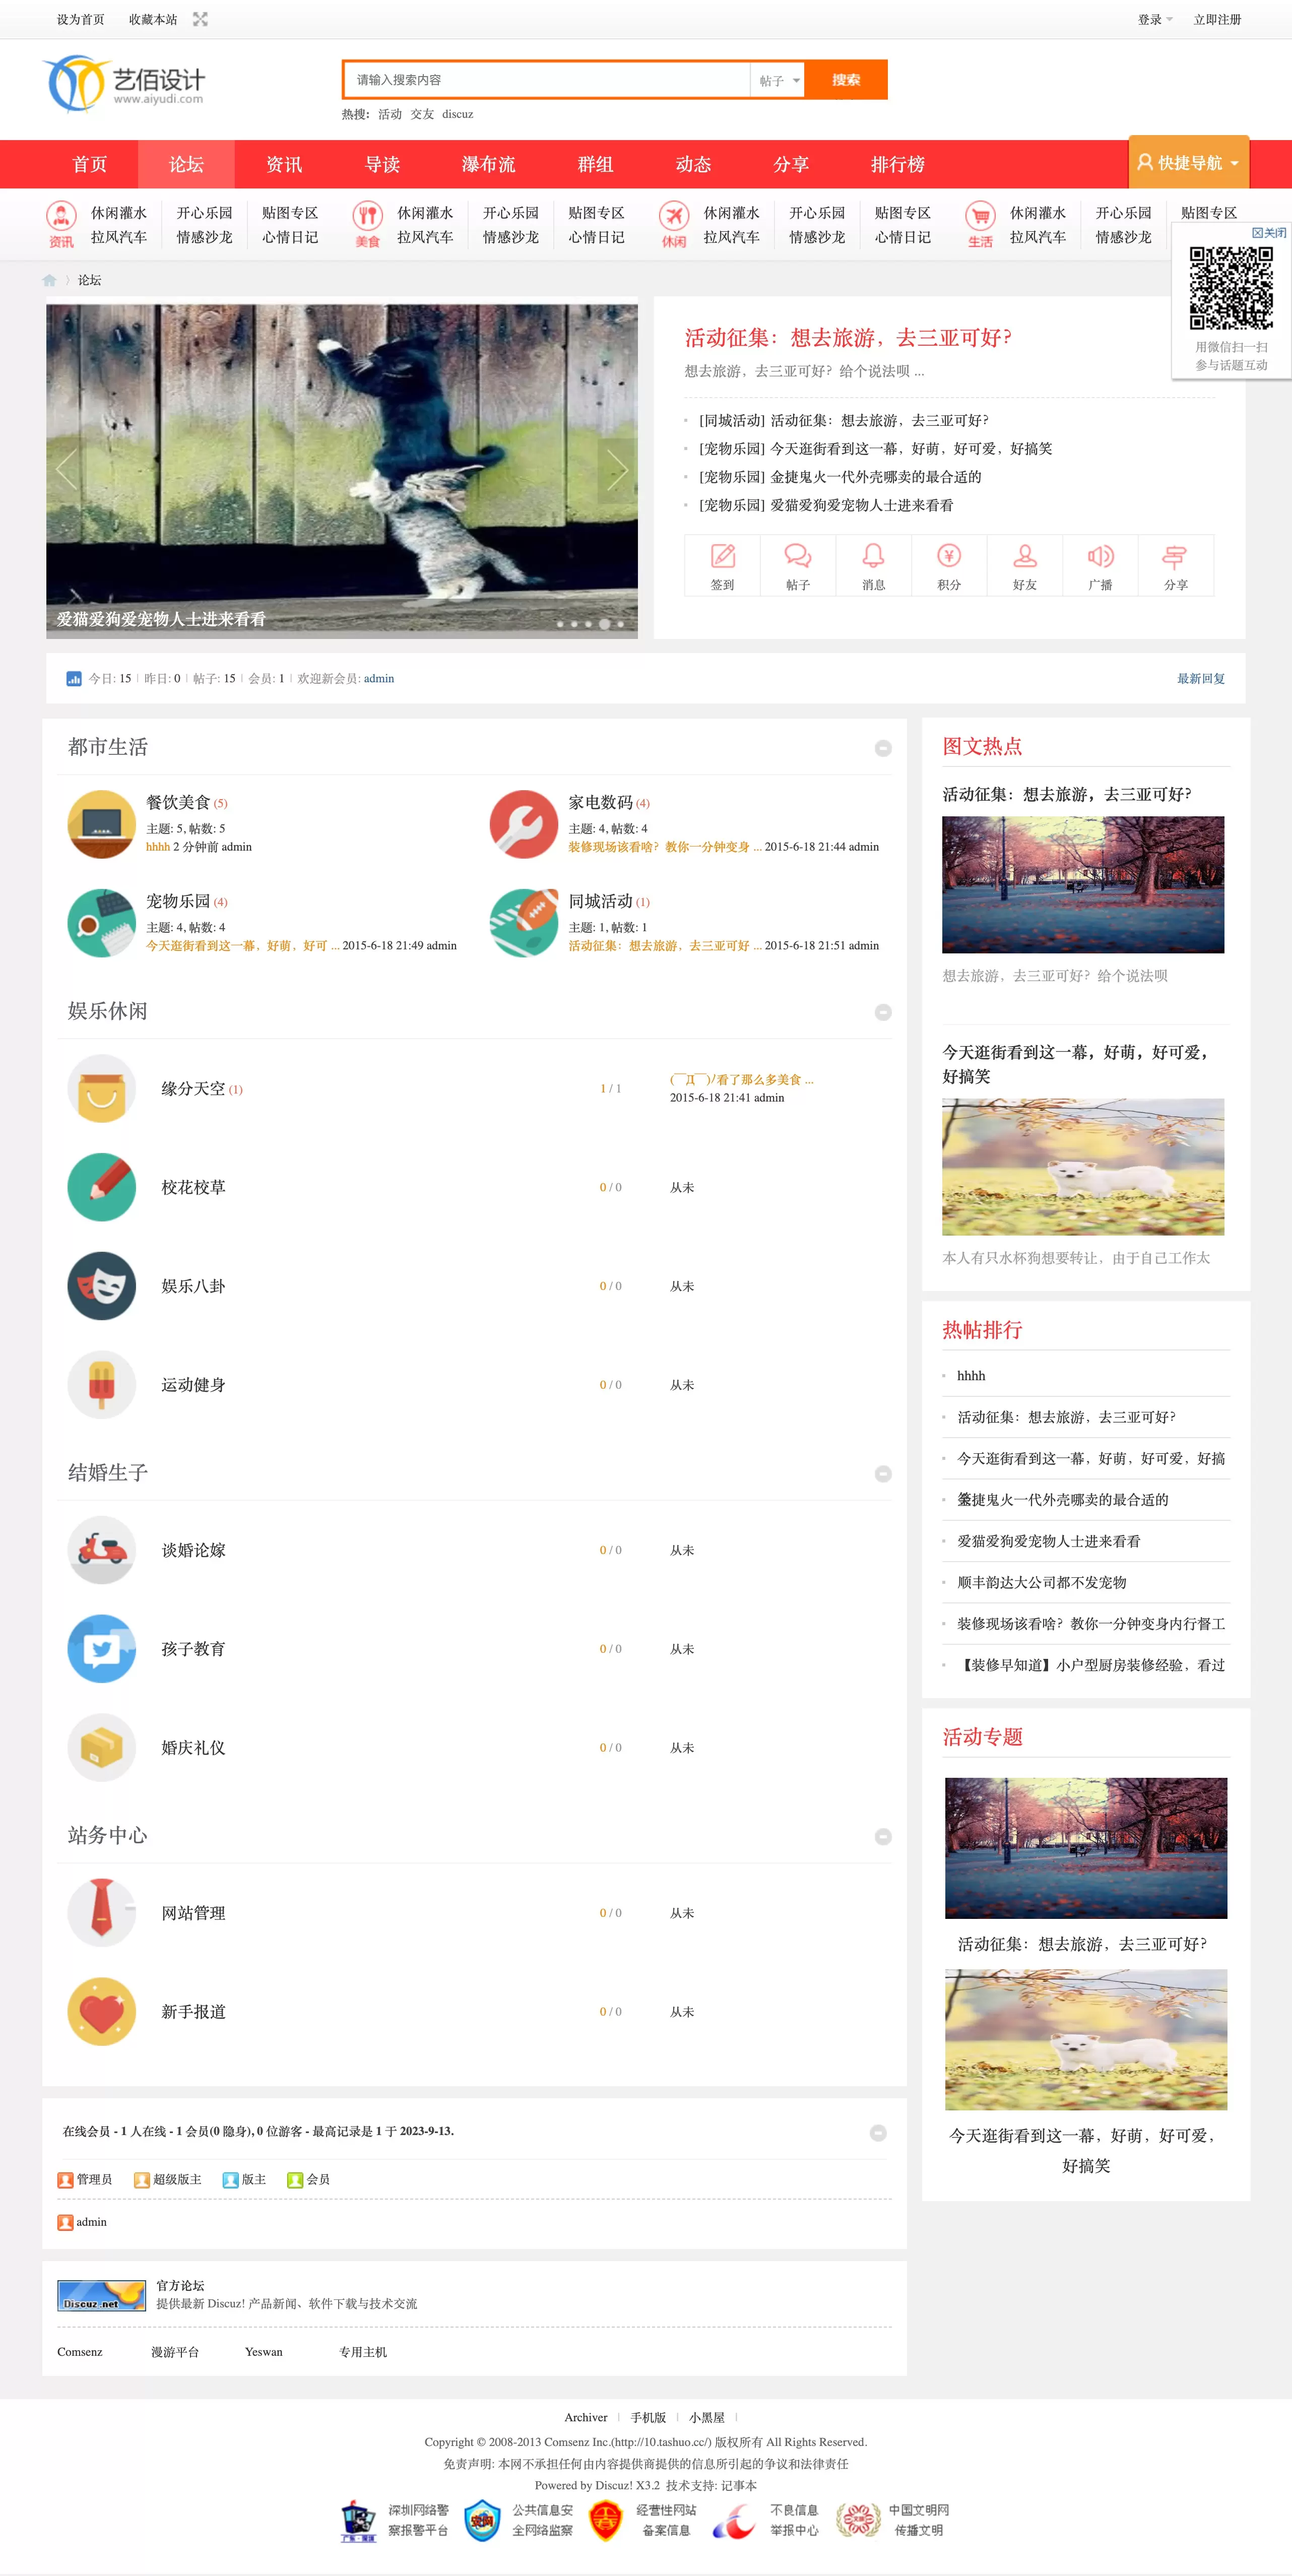Screen dimensions: 1292x2576
Task: Click the 手机版 mobile version link
Action: (x=648, y=2417)
